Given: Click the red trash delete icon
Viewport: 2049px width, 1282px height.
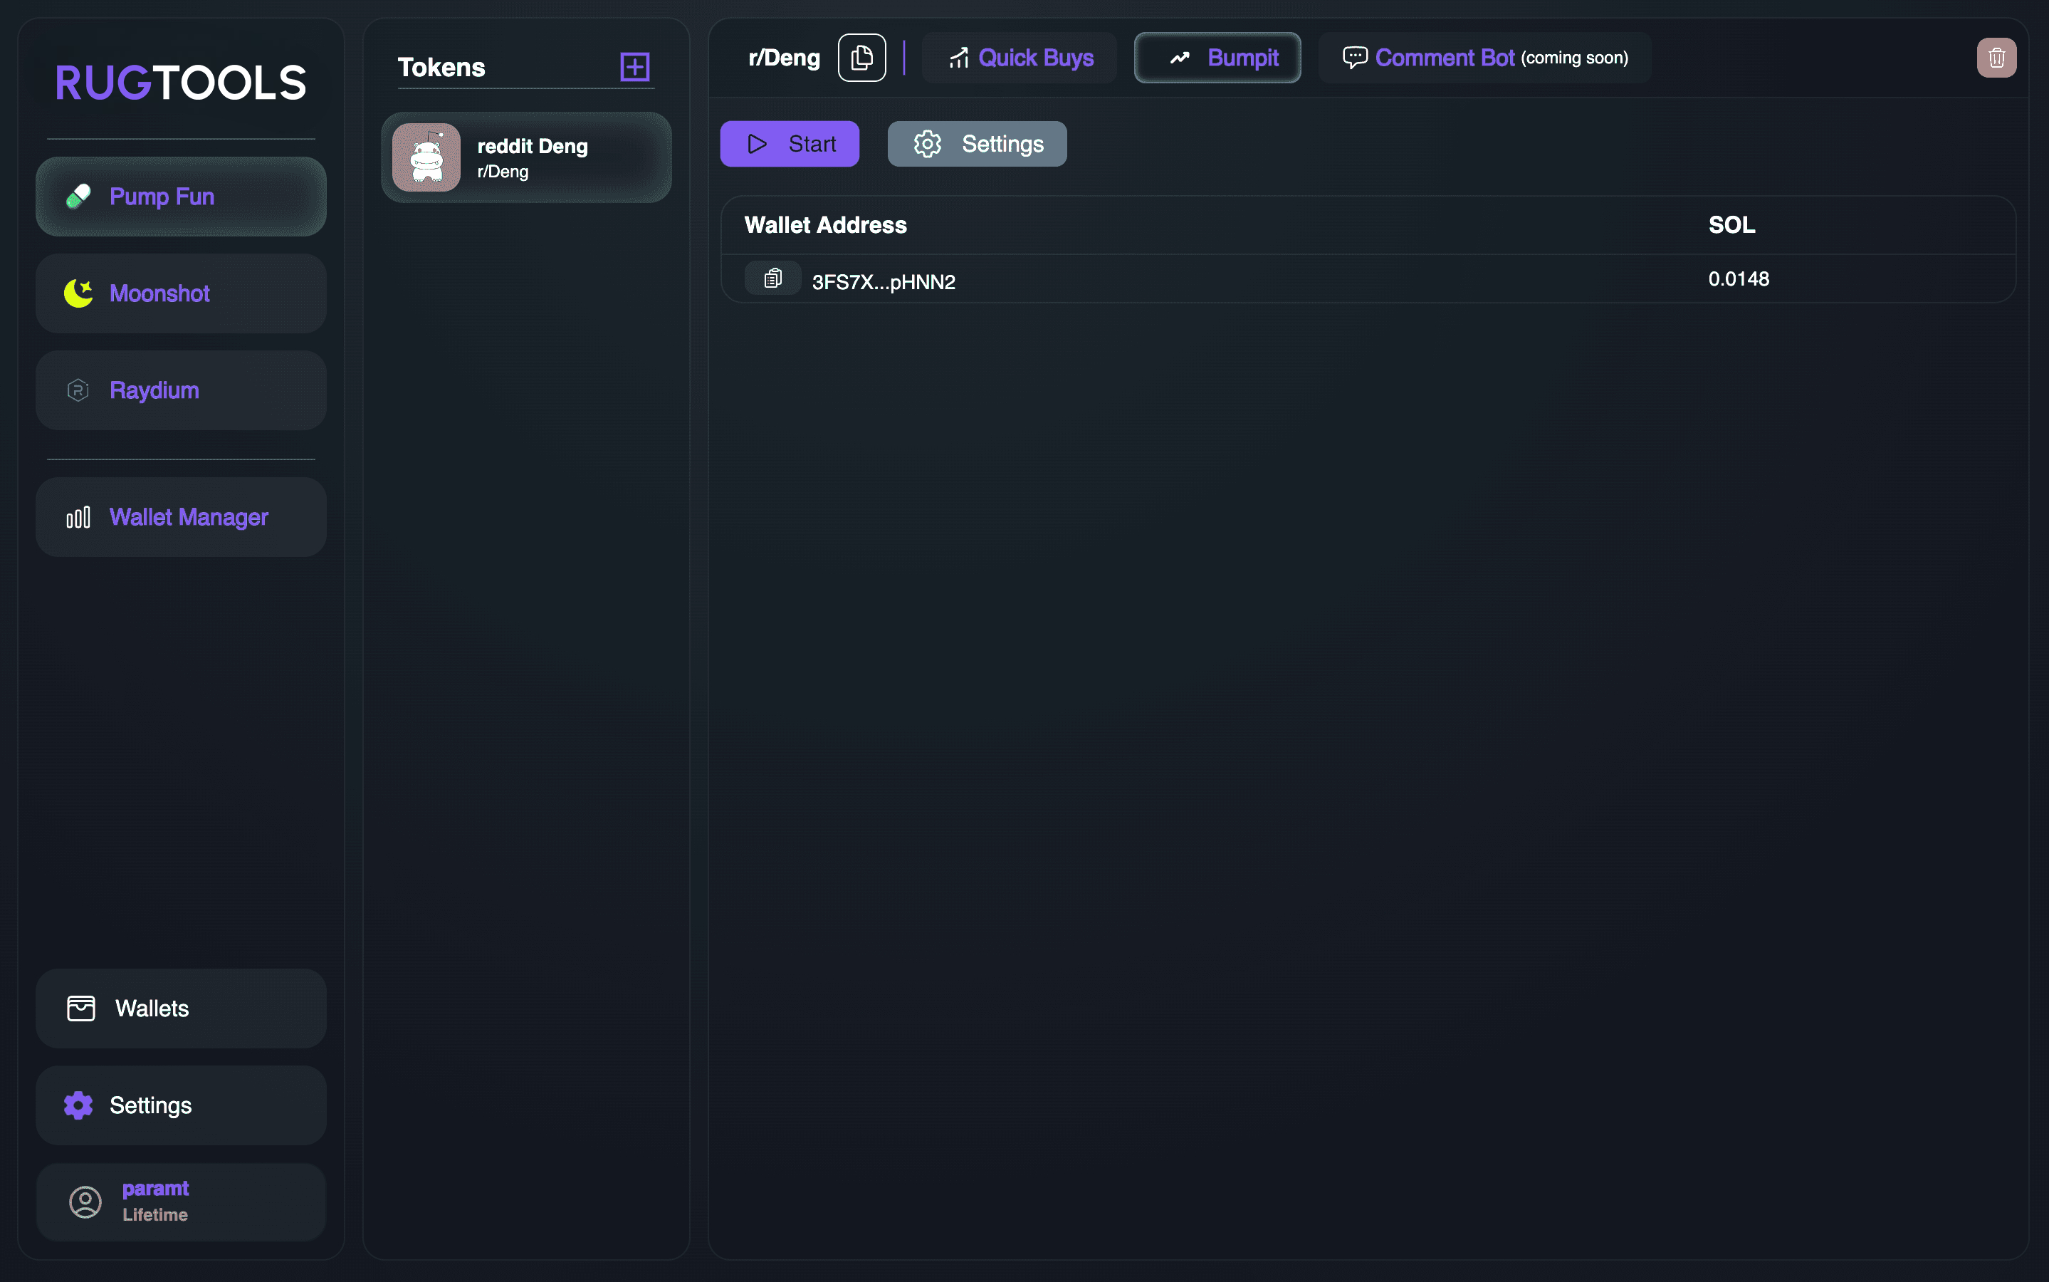Looking at the screenshot, I should [x=1996, y=58].
